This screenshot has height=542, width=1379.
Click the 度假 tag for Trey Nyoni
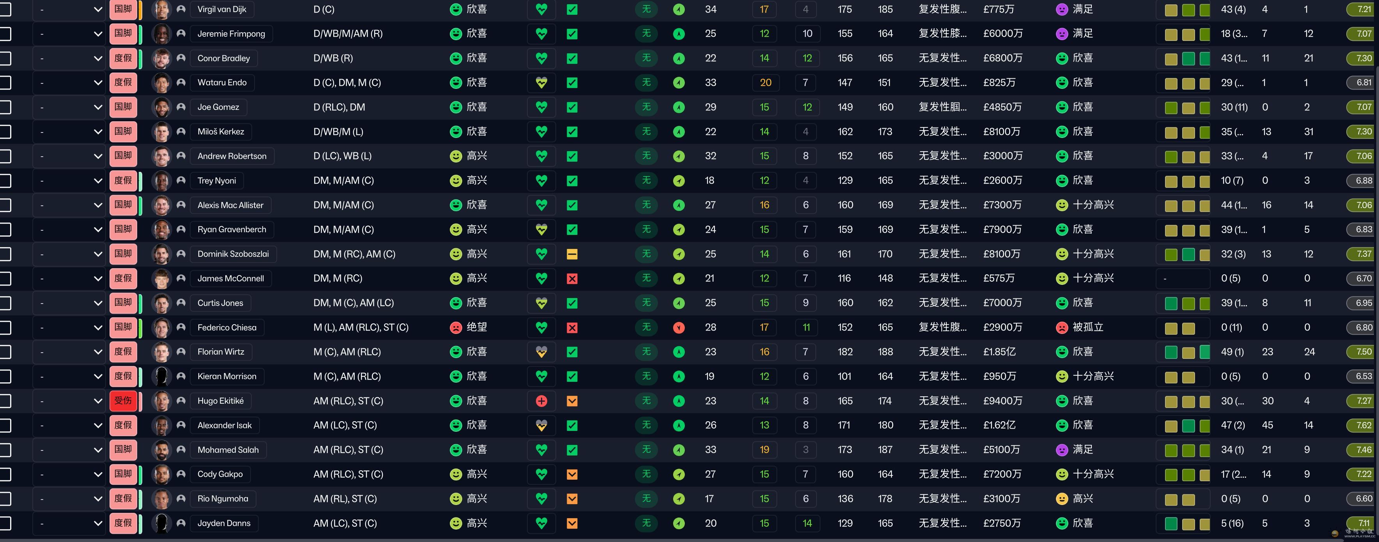(x=123, y=180)
